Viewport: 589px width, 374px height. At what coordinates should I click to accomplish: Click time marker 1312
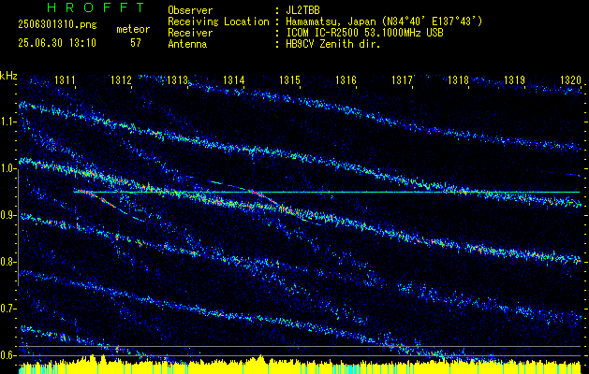[x=121, y=79]
